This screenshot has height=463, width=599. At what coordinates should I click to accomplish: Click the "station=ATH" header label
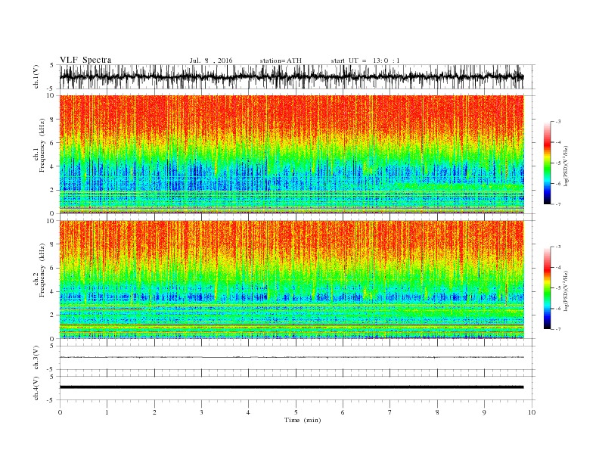pos(281,61)
